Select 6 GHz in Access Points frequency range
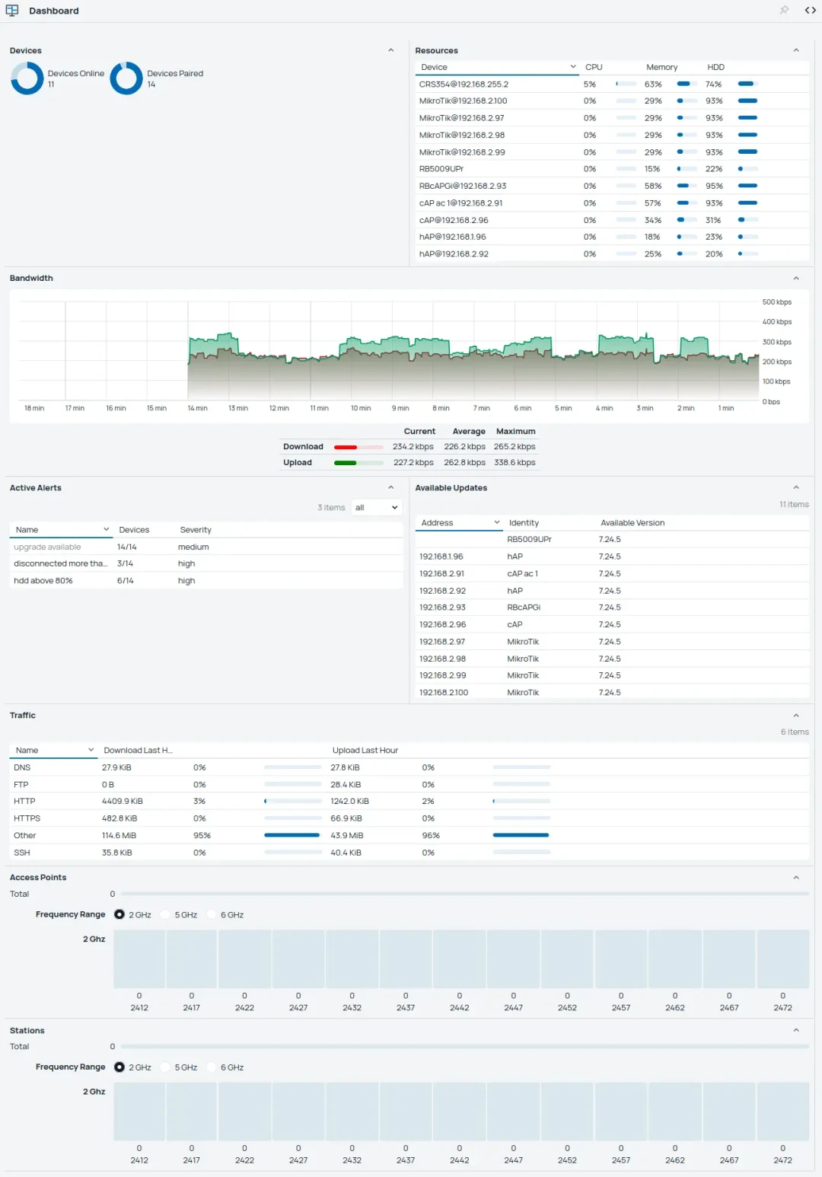Image resolution: width=822 pixels, height=1177 pixels. point(212,914)
